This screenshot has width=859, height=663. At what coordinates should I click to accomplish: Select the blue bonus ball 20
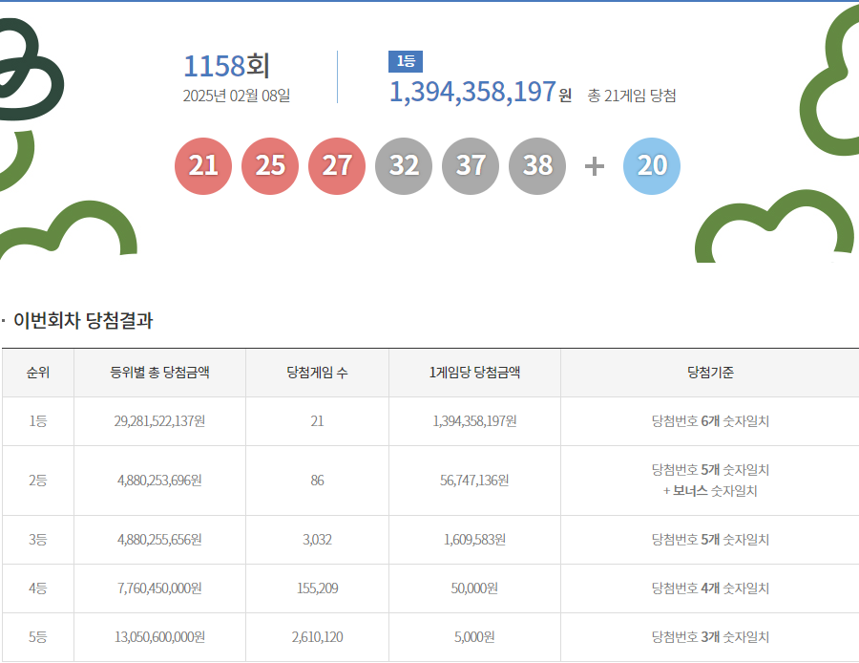point(651,165)
